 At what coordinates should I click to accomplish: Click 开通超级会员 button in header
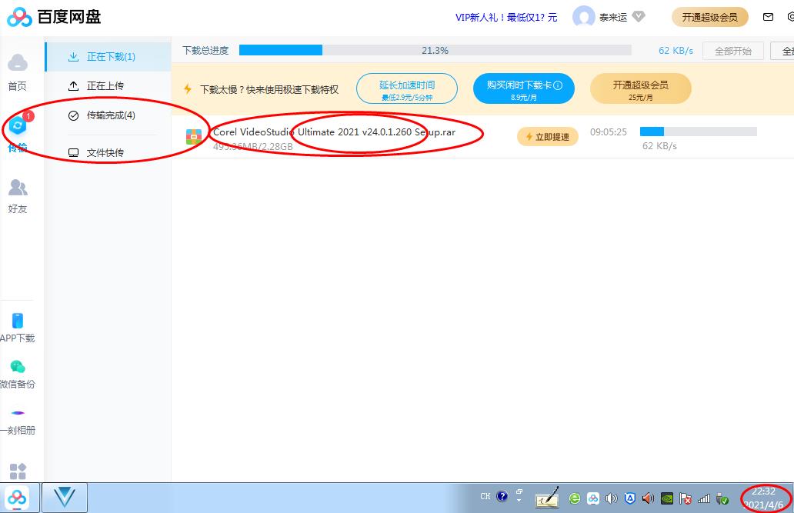[710, 17]
